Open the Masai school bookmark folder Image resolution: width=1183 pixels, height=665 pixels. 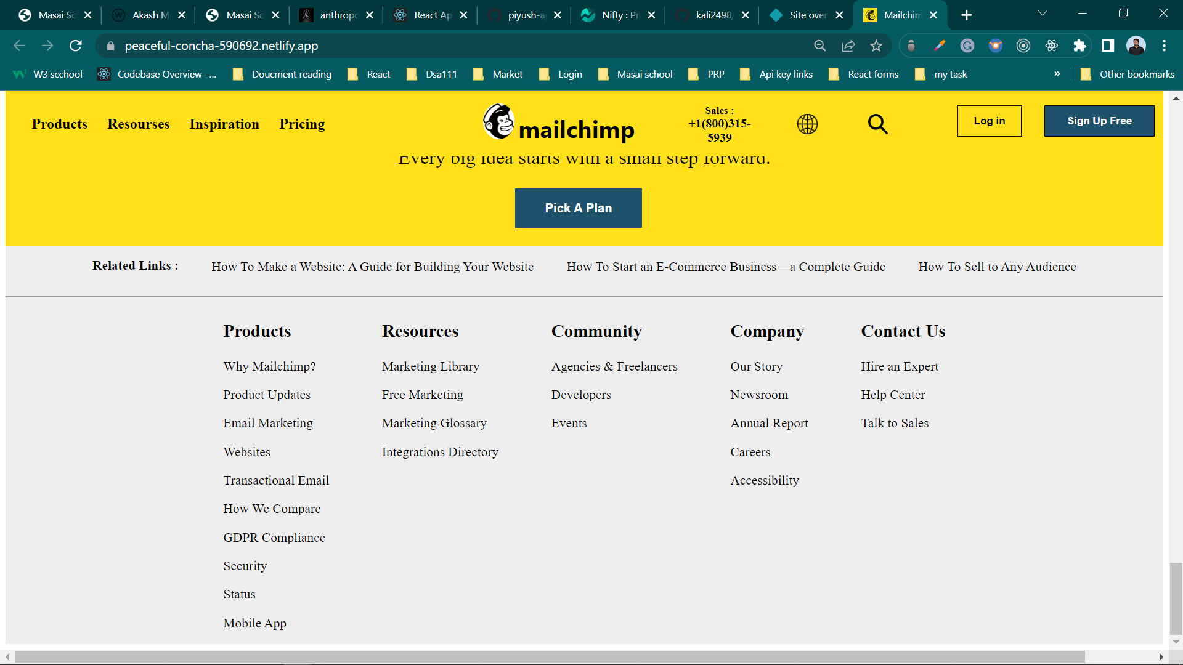click(636, 74)
